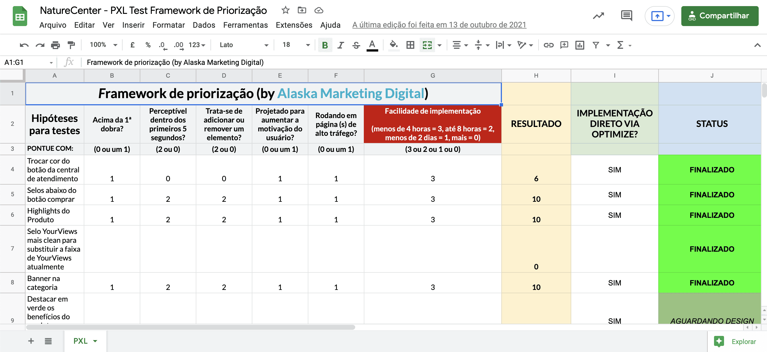The width and height of the screenshot is (767, 352).
Task: Open last edit history link
Action: [439, 25]
